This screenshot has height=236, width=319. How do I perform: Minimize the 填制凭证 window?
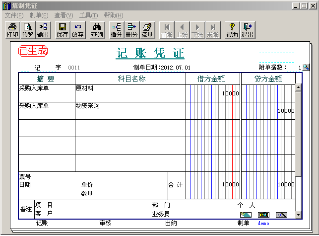click(296, 6)
